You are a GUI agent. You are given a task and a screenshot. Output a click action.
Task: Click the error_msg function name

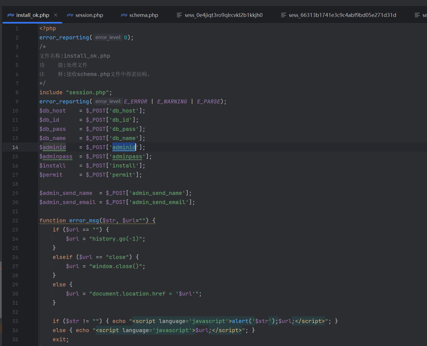84,220
